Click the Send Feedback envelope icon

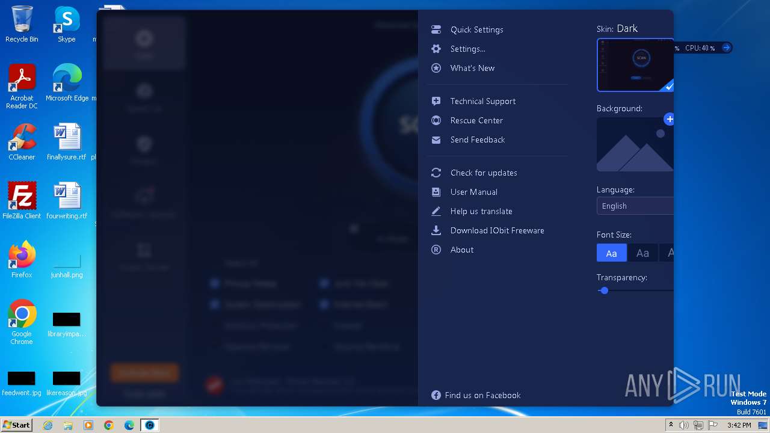pos(436,140)
